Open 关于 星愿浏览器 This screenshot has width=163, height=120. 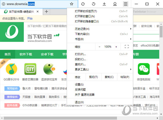100,95
